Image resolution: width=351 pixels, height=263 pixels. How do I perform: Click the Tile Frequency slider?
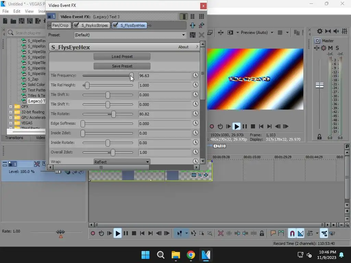108,76
